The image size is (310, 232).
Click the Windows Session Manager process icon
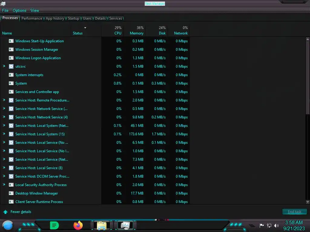coord(11,50)
